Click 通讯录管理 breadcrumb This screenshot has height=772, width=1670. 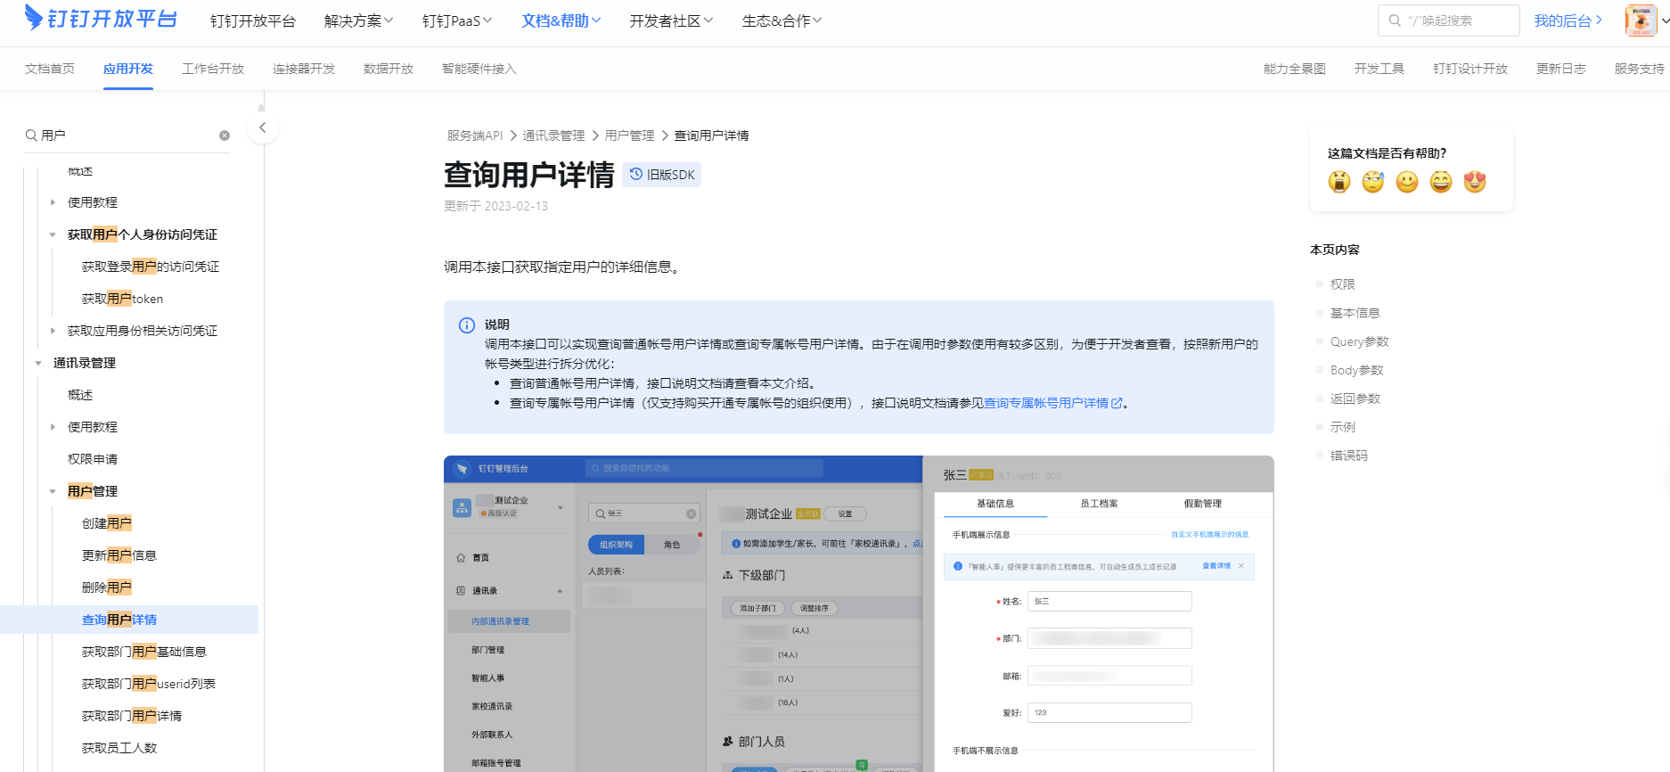coord(553,136)
